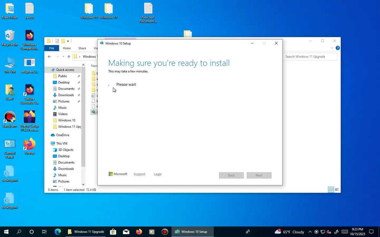Open Quick Access Toolbar customize dropdown
Screen dimensions: 380x237
click(x=68, y=41)
